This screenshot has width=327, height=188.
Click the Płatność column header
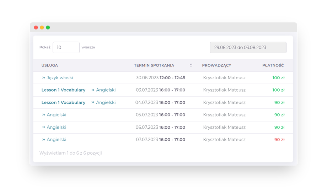(273, 65)
